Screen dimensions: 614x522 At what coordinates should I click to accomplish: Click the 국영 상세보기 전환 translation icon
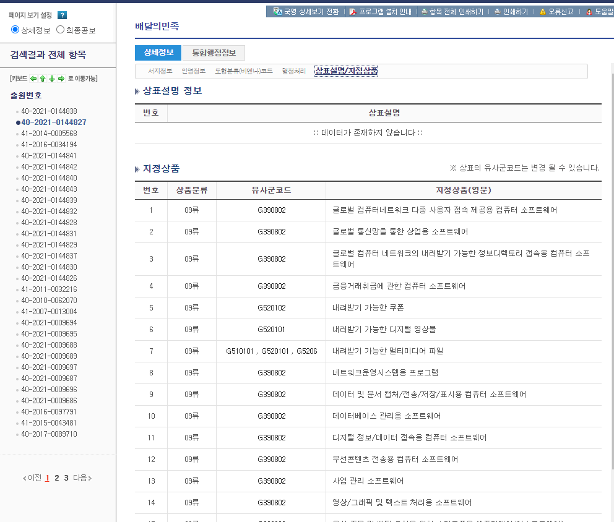(277, 11)
